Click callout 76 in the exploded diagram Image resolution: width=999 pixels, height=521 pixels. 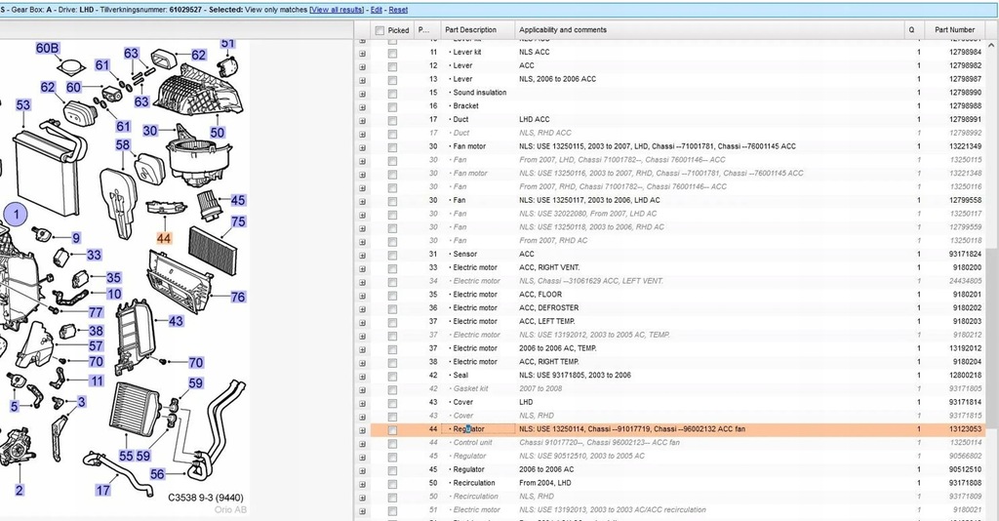tap(238, 297)
